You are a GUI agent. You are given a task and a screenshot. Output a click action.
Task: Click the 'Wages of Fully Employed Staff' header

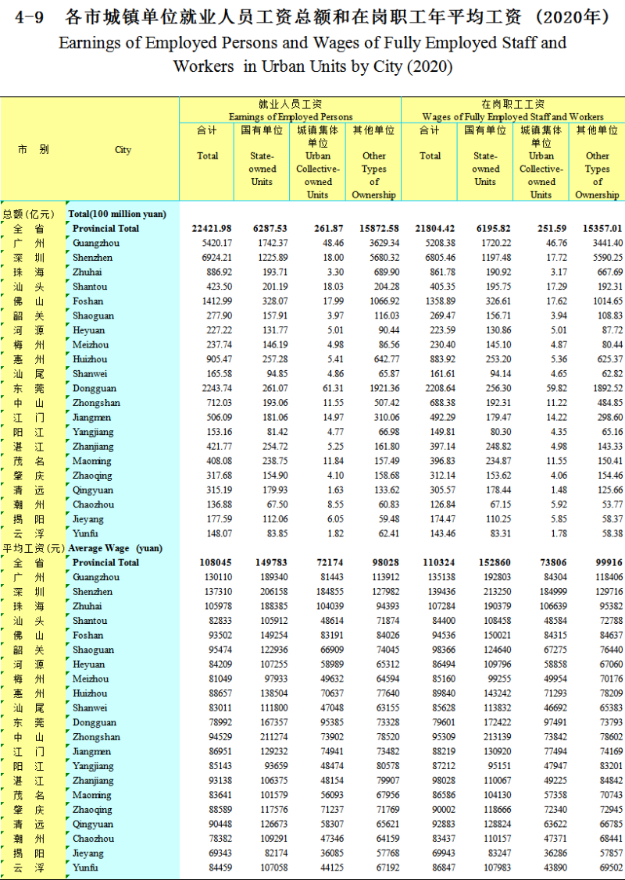[512, 110]
